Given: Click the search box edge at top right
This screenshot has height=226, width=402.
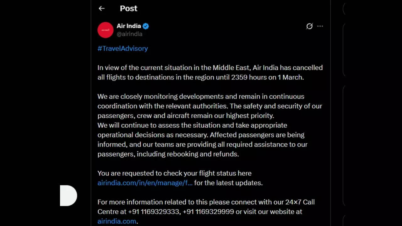Looking at the screenshot, I should [344, 9].
